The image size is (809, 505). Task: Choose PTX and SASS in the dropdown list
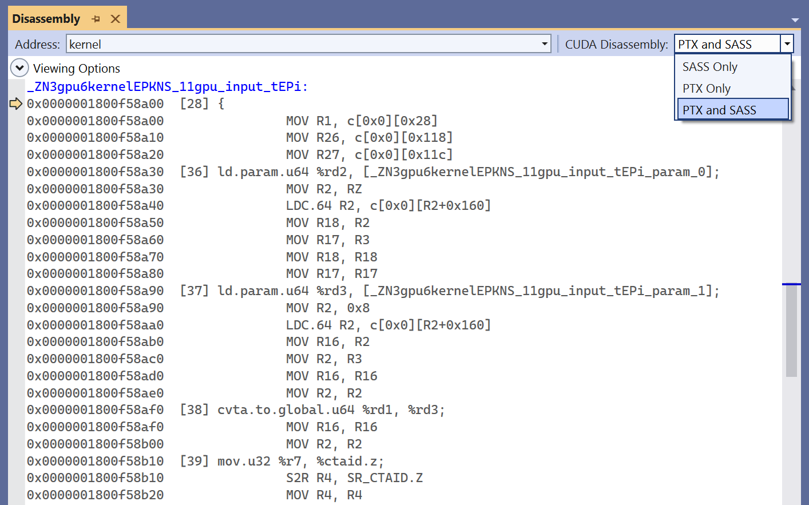pos(733,110)
